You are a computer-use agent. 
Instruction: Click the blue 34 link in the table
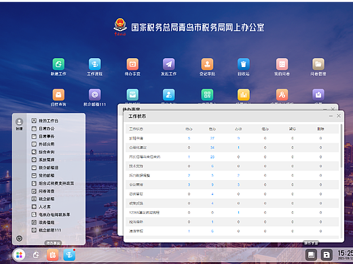[x=212, y=148]
